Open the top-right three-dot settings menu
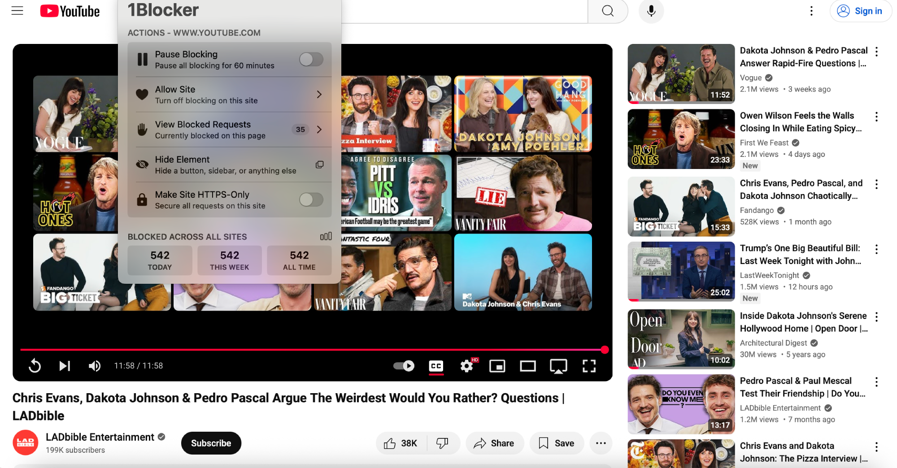 tap(811, 11)
